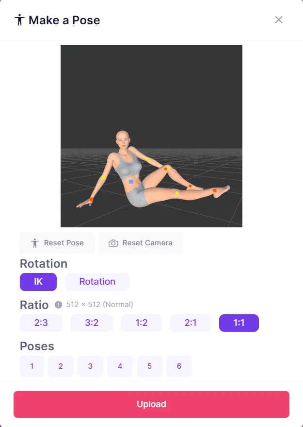Load preset pose 6
The image size is (303, 427).
point(179,366)
